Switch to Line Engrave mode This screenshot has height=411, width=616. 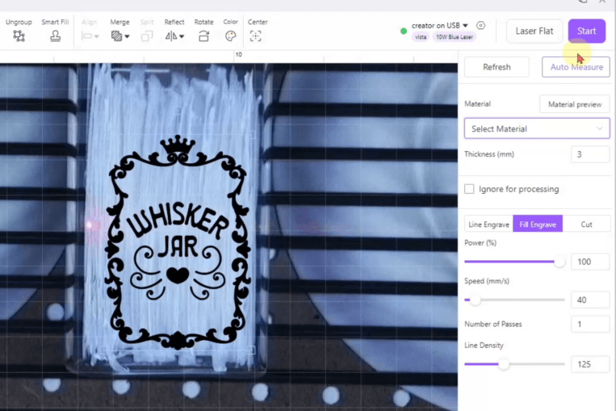488,224
